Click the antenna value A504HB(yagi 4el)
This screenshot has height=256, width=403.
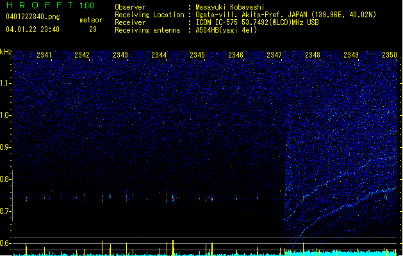(x=226, y=30)
